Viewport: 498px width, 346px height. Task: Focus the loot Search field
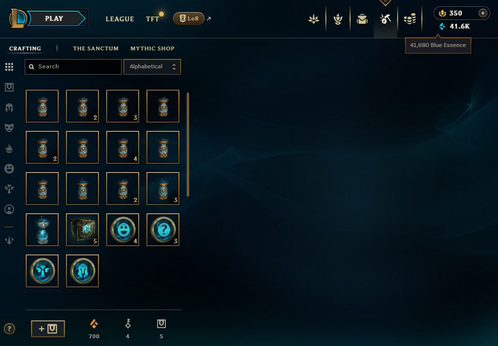(x=73, y=67)
